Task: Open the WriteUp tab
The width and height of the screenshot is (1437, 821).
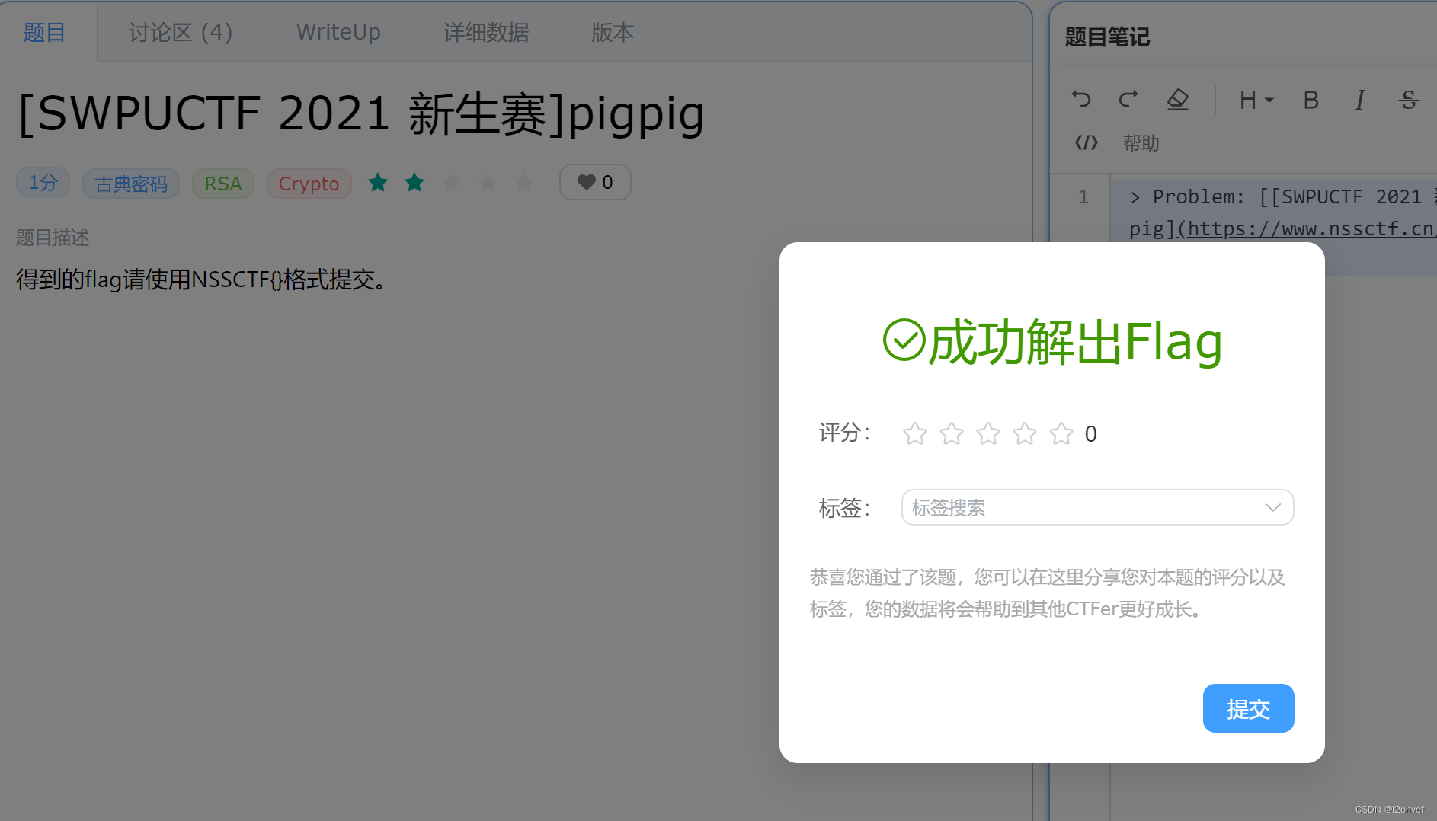Action: point(338,32)
